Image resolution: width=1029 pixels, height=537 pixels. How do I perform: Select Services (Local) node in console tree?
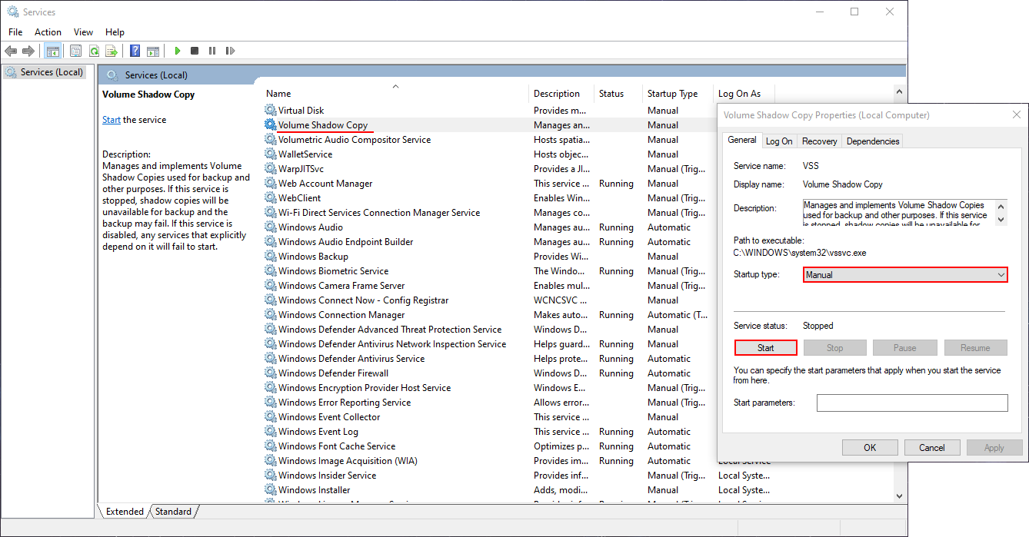coord(45,72)
